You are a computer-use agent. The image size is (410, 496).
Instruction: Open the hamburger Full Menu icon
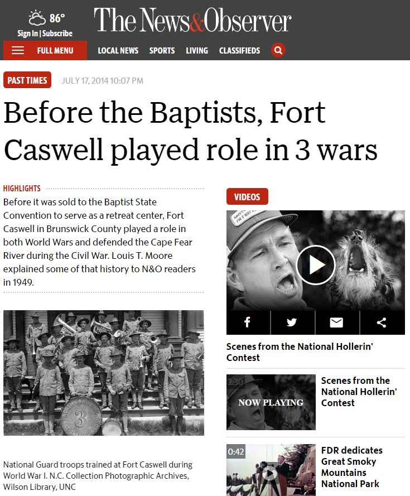pyautogui.click(x=18, y=50)
